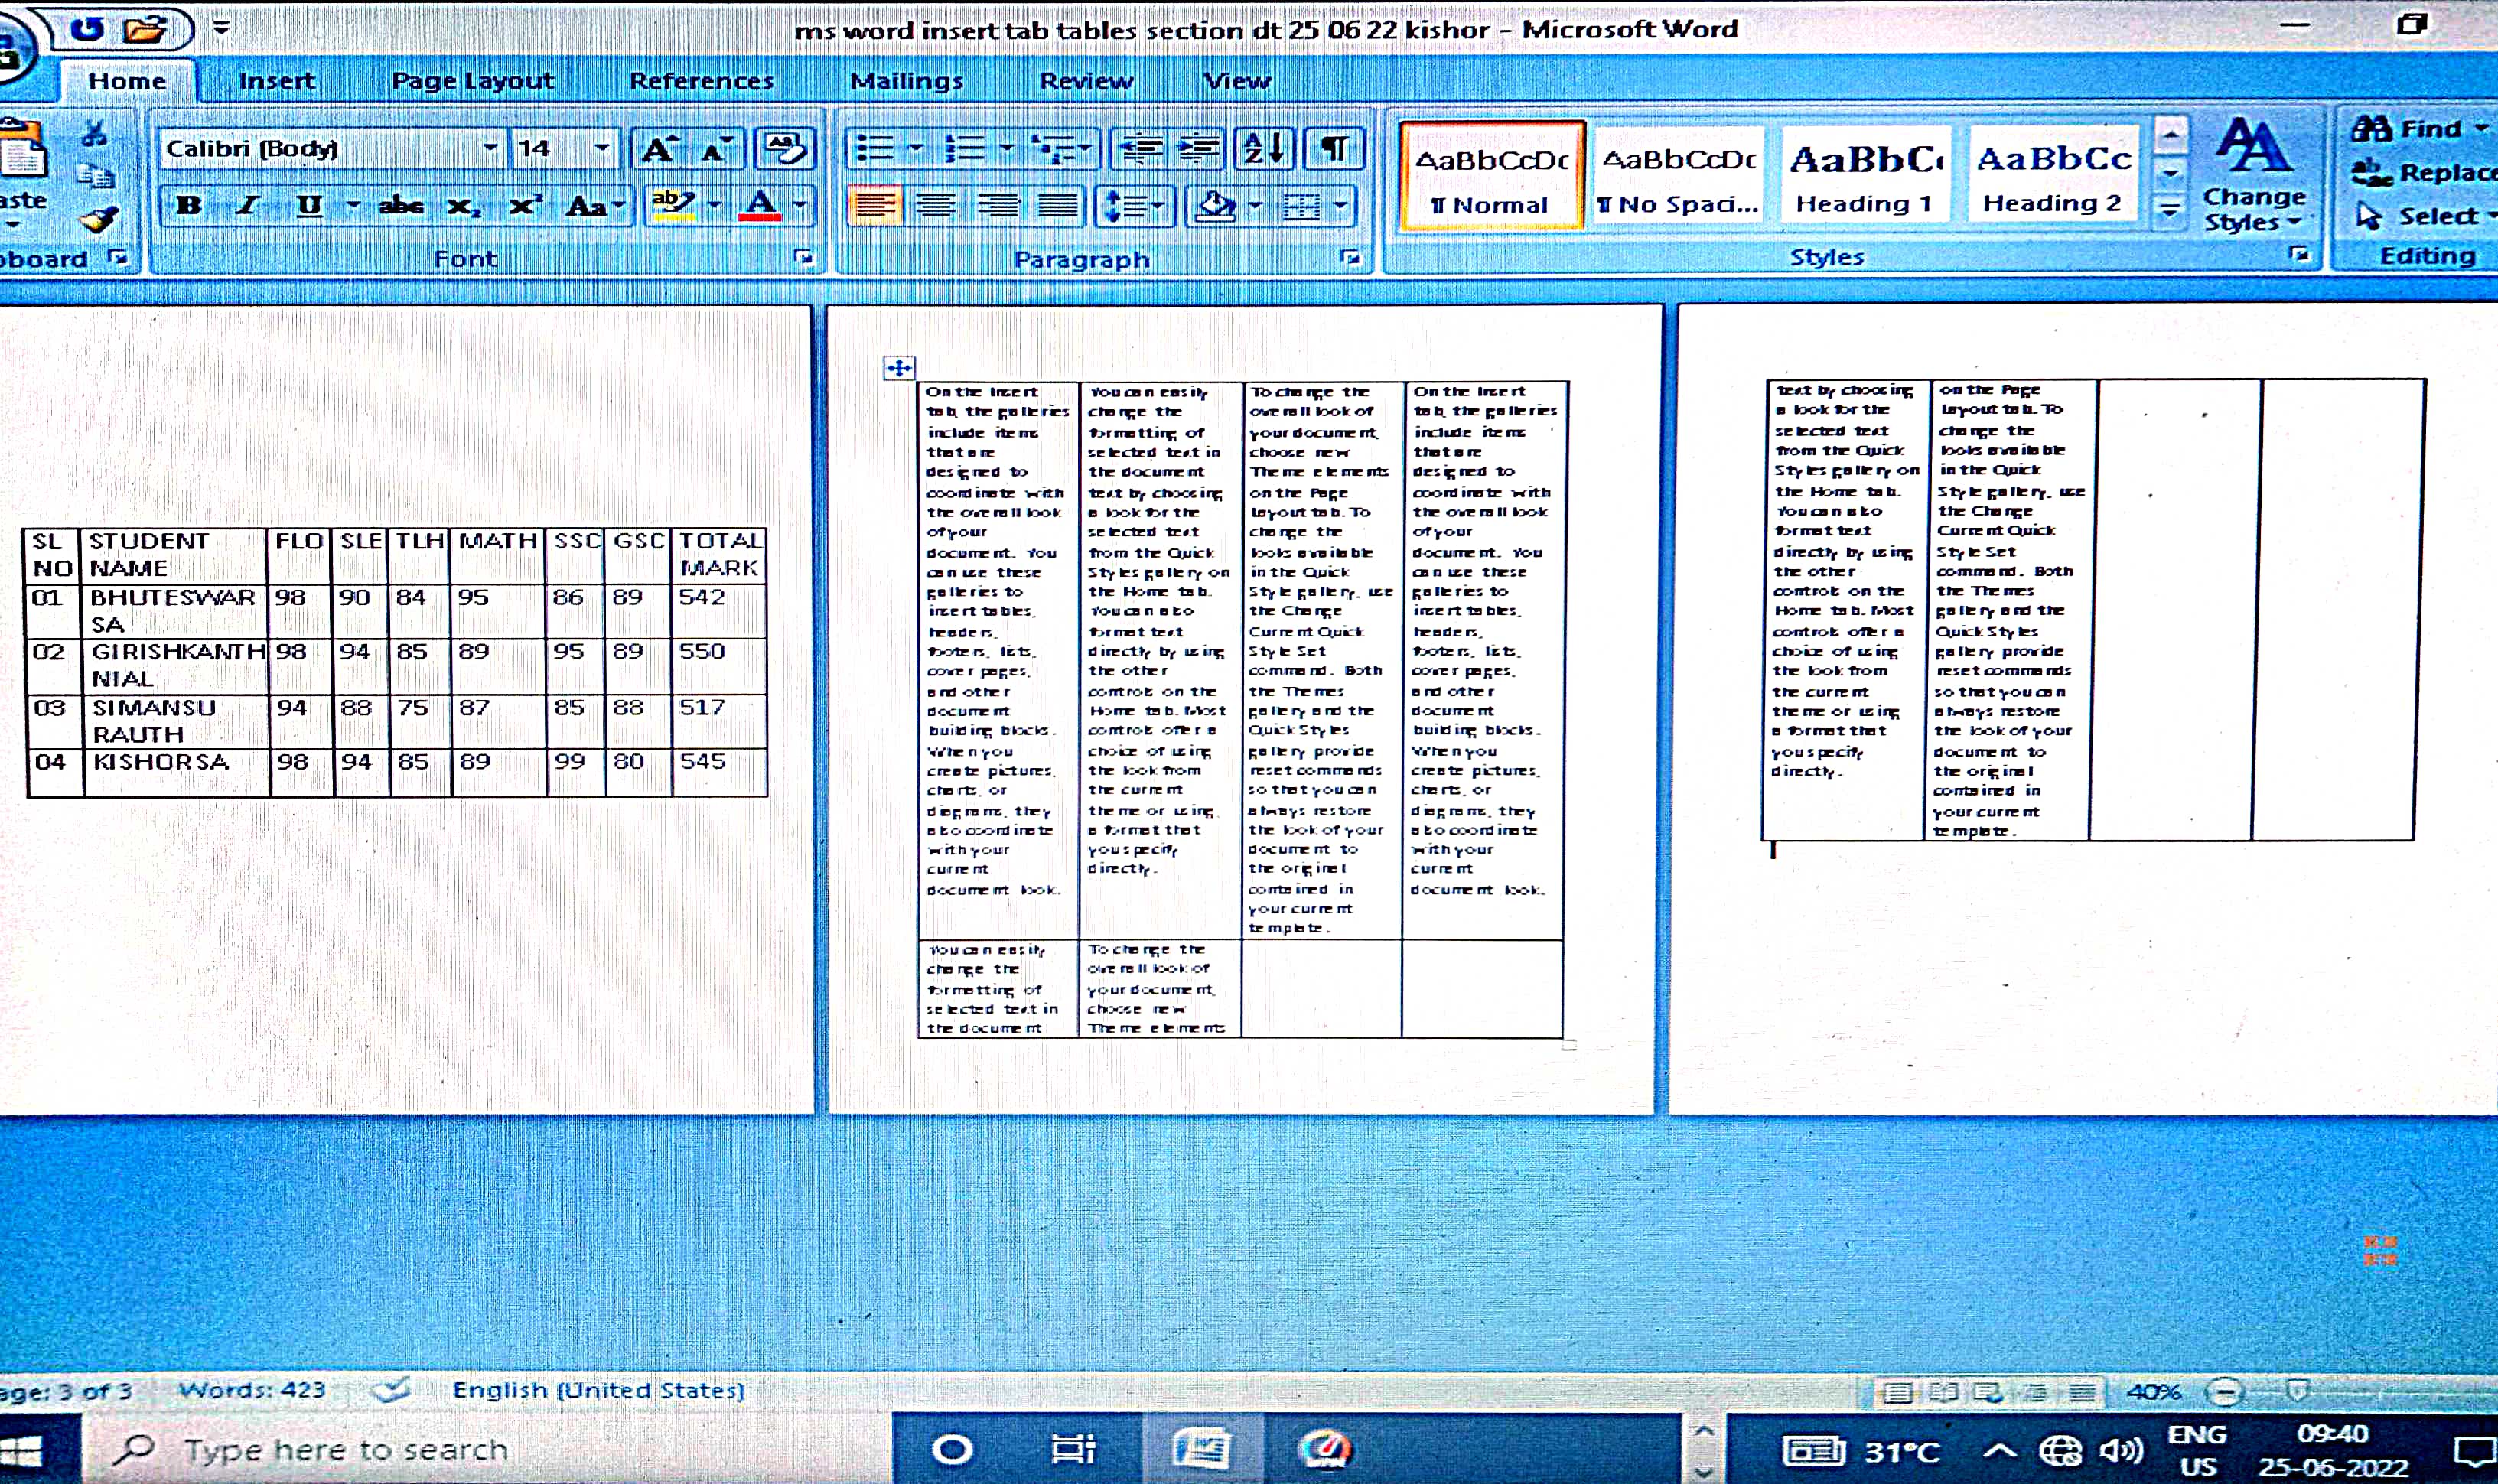
Task: Open the font size 14 dropdown
Action: [601, 148]
